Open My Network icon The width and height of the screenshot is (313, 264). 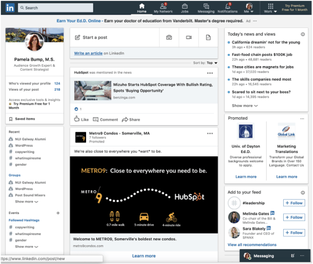point(163,6)
